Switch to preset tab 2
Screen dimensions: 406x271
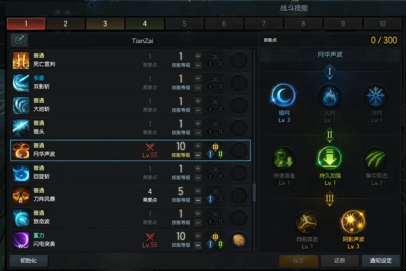66,24
